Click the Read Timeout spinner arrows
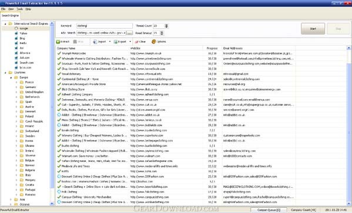This screenshot has width=352, height=213. coord(162,33)
